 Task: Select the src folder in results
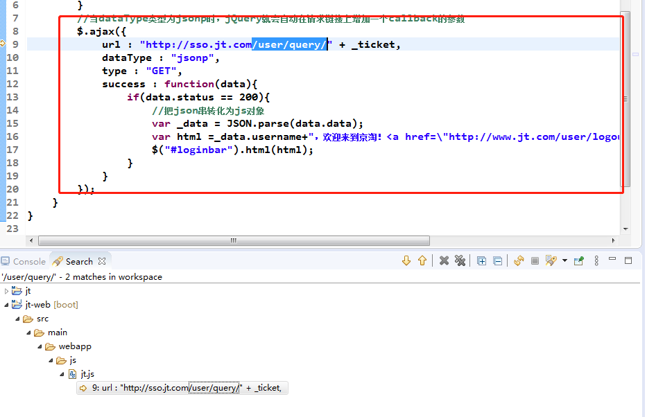pos(42,319)
